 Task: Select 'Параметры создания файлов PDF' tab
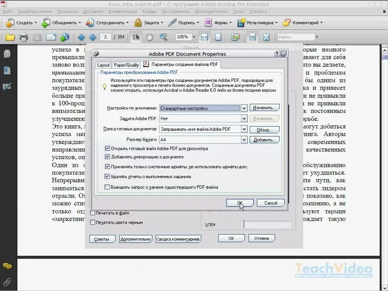coord(181,64)
